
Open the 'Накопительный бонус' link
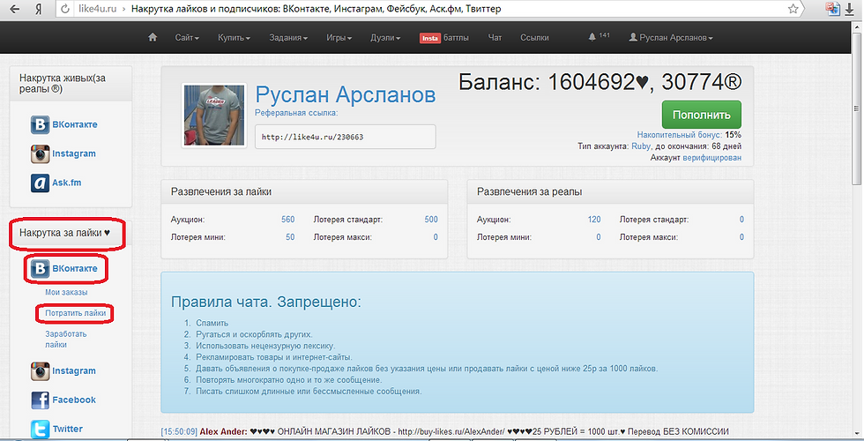click(x=680, y=134)
